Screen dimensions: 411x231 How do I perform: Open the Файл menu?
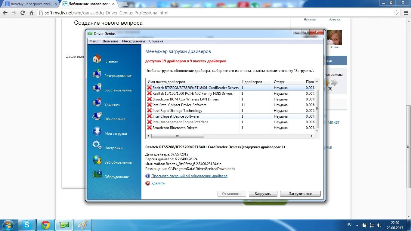[x=94, y=41]
